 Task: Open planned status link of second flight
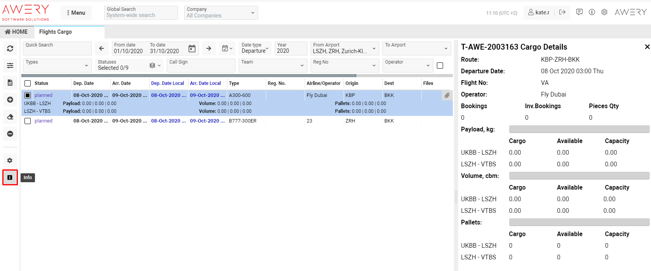(43, 121)
